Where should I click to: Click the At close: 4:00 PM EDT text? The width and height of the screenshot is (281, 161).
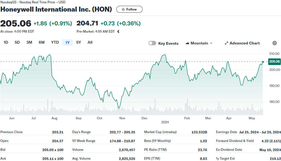point(17,31)
